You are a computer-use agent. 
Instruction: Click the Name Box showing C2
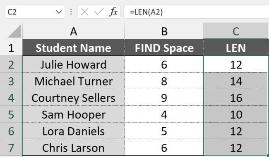point(35,12)
